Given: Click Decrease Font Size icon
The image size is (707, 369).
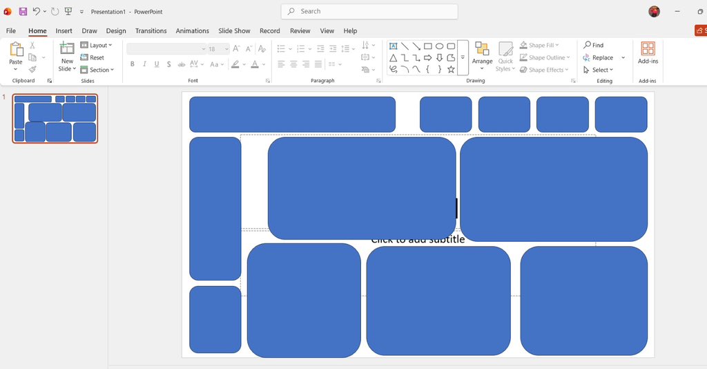Looking at the screenshot, I should click(x=249, y=49).
